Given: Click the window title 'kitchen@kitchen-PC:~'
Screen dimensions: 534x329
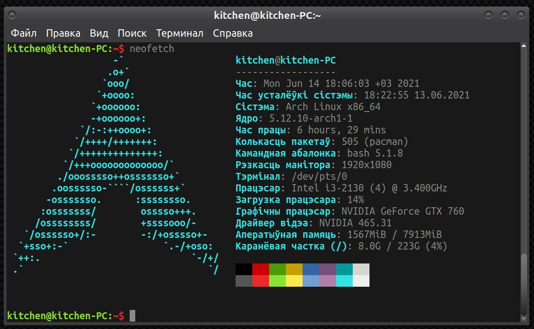Looking at the screenshot, I should 267,15.
